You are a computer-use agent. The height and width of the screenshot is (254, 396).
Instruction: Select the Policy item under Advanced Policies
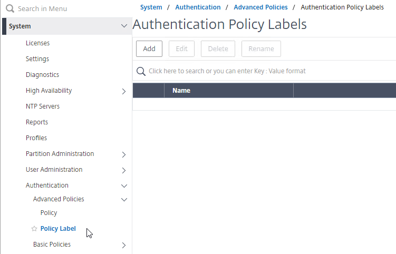pyautogui.click(x=49, y=213)
